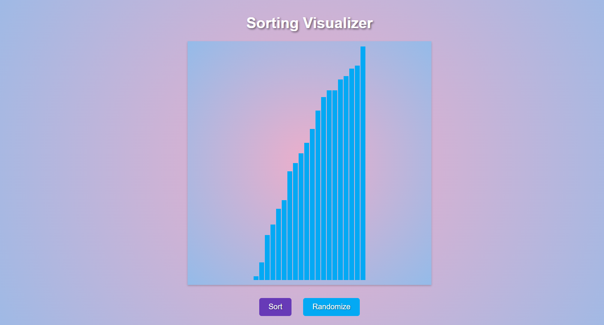Click the fifth-tallest bar
Screen dimensions: 604x325
point(340,180)
